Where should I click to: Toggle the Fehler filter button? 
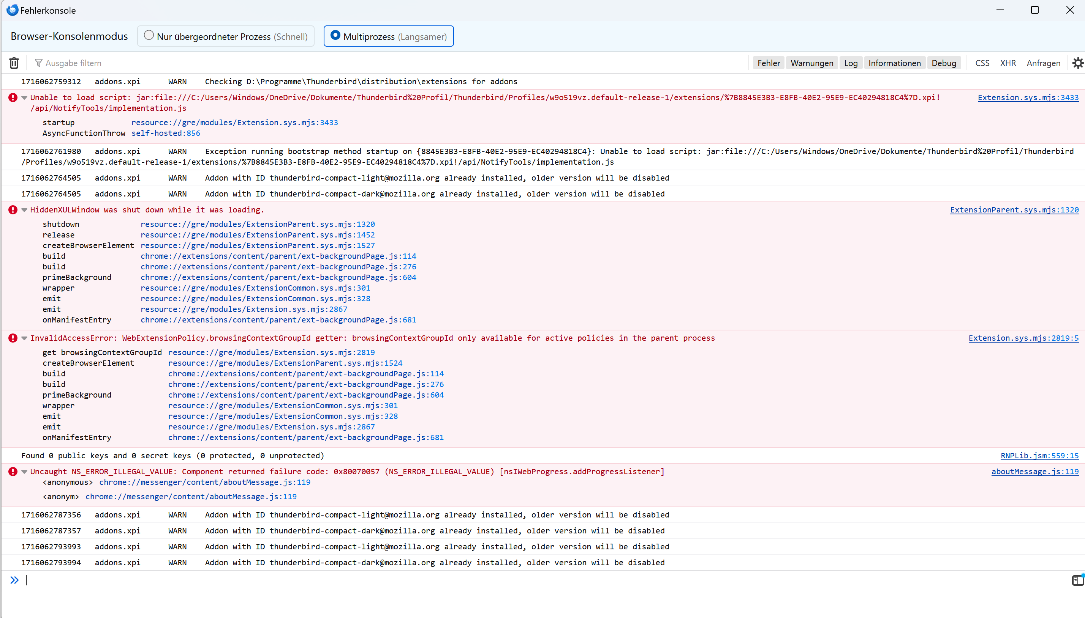tap(769, 63)
